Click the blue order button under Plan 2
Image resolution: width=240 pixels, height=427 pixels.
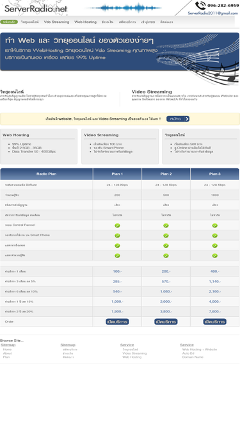click(x=166, y=321)
